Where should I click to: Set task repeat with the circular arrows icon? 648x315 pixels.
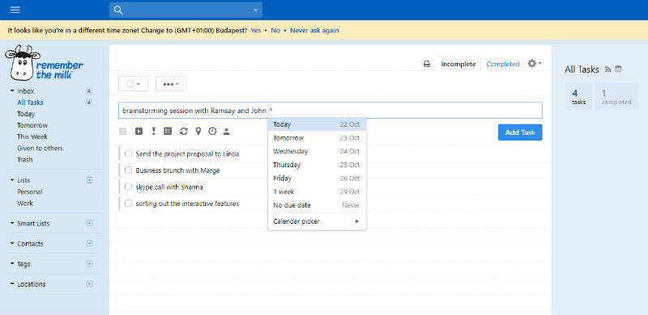184,131
